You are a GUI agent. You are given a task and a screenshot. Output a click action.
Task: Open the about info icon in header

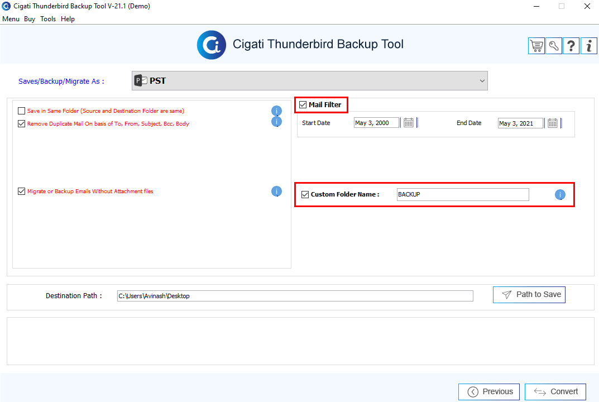pos(589,46)
